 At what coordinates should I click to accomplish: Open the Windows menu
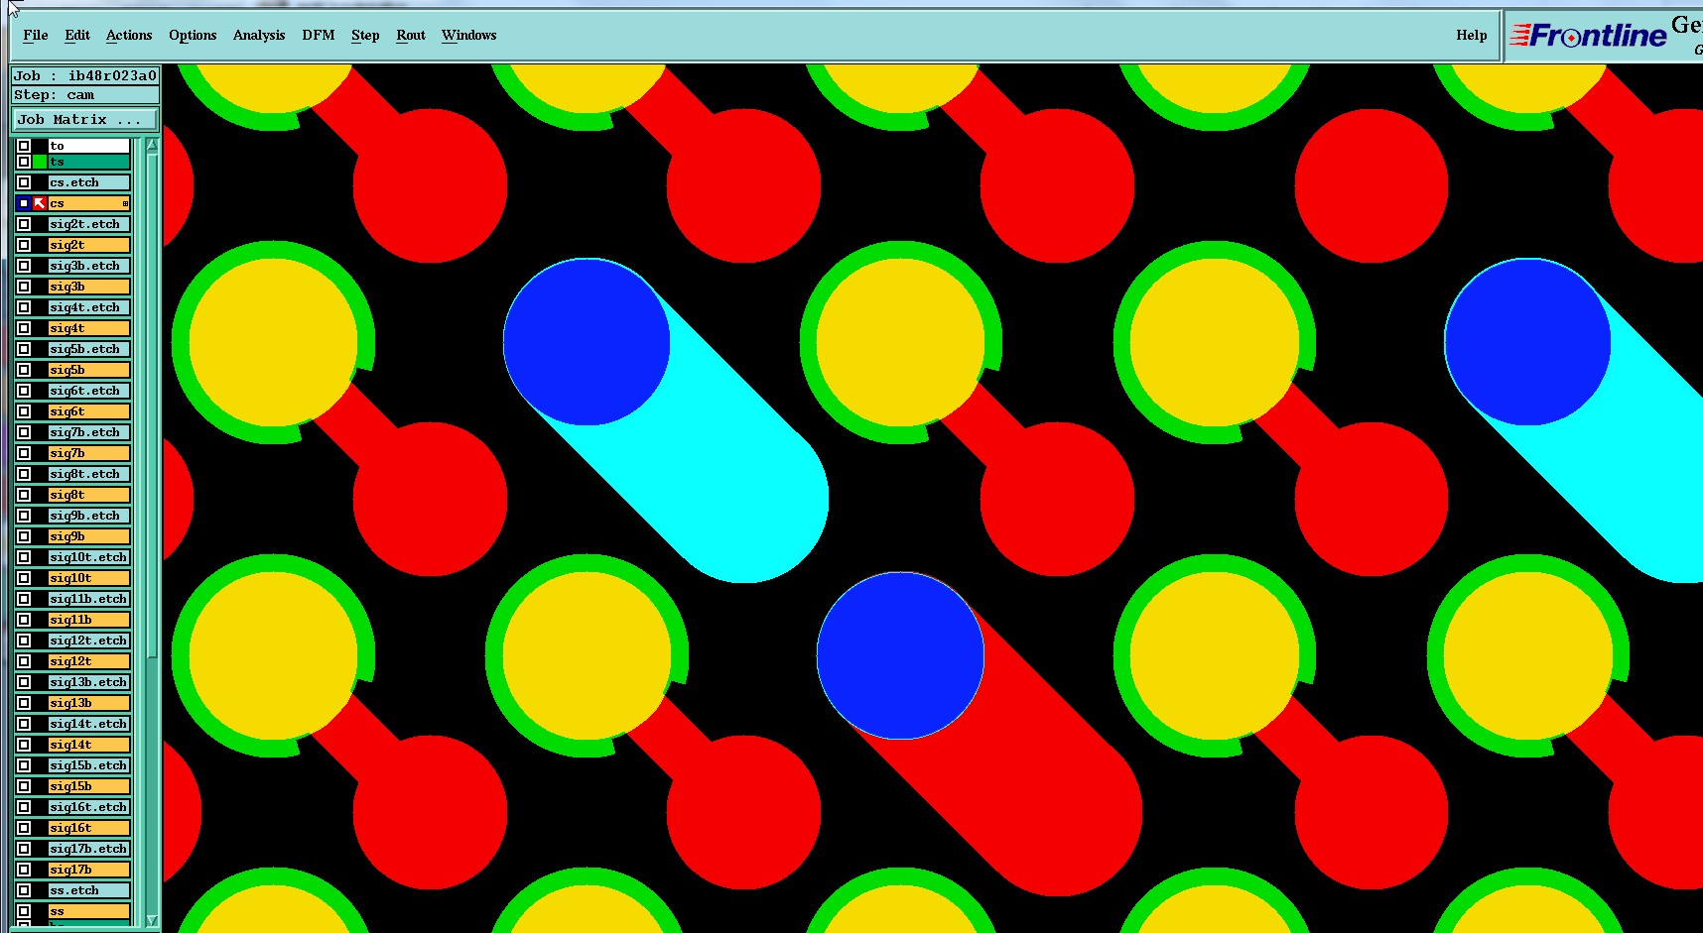click(x=469, y=35)
